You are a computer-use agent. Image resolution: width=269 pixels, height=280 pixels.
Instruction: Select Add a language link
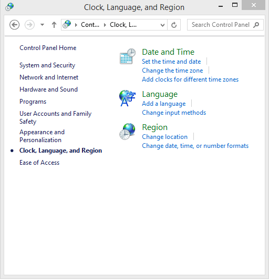coord(163,104)
